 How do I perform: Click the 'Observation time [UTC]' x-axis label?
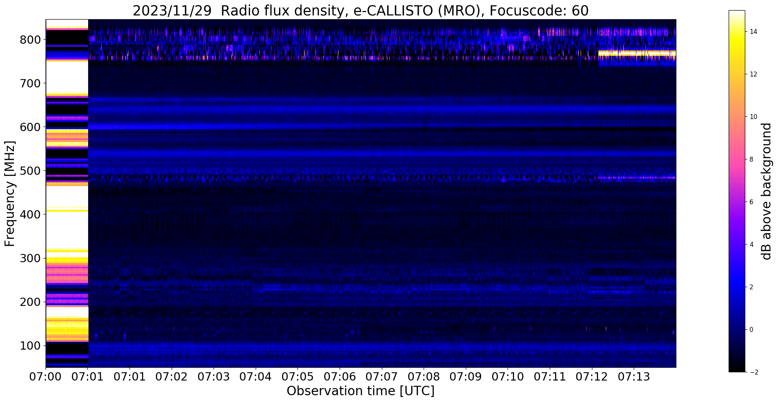(360, 391)
